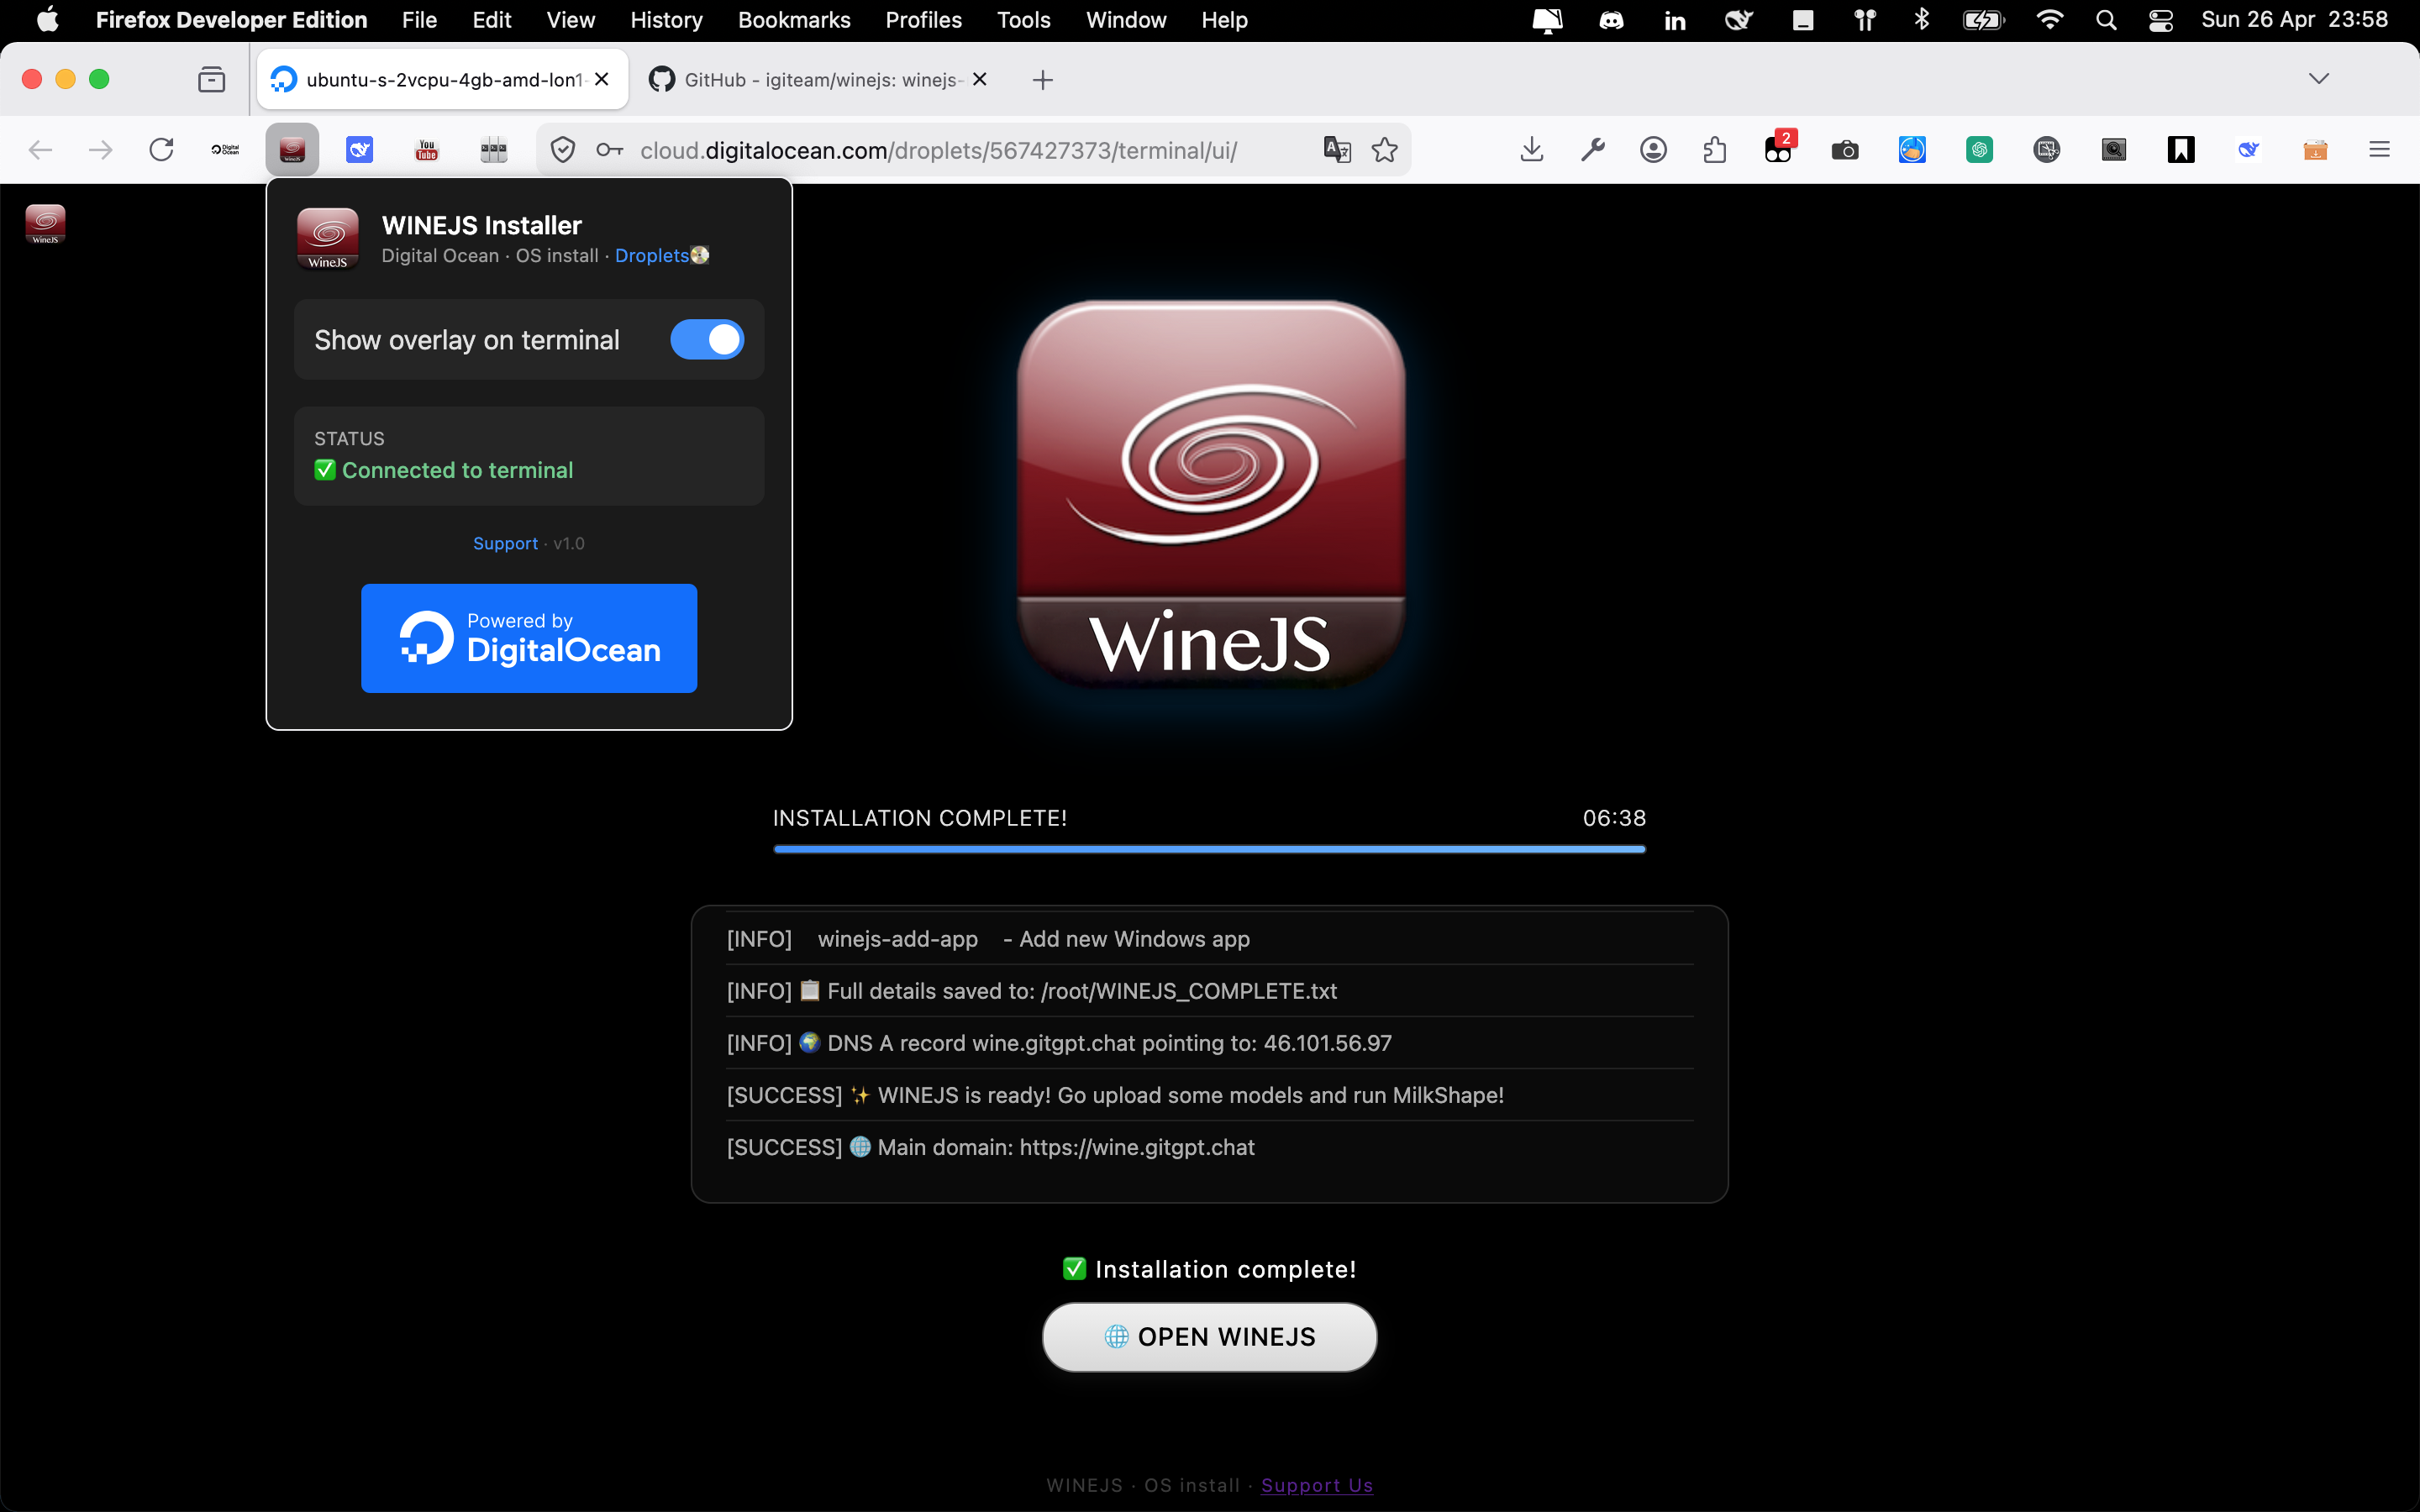Click the menu bar date and time
Viewport: 2420px width, 1512px height.
2294,20
